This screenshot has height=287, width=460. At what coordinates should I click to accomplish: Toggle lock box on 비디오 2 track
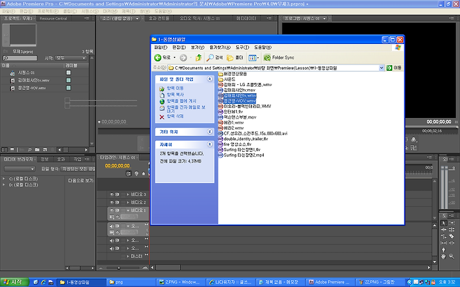(123, 202)
